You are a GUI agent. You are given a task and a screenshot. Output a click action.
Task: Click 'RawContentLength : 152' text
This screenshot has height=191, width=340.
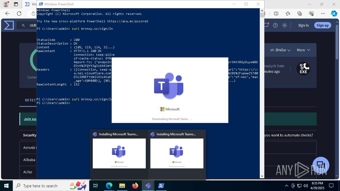pyautogui.click(x=58, y=84)
